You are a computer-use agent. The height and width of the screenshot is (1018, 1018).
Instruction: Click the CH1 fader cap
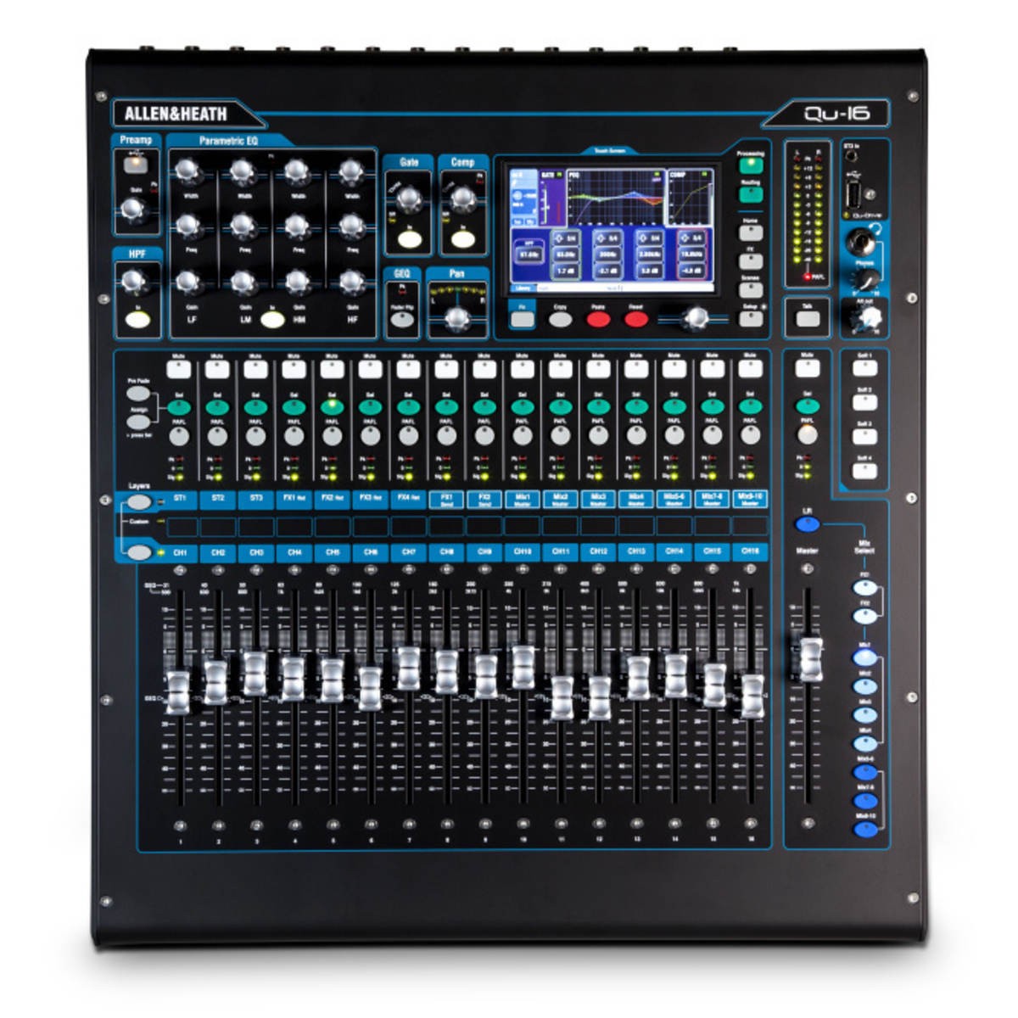(178, 692)
